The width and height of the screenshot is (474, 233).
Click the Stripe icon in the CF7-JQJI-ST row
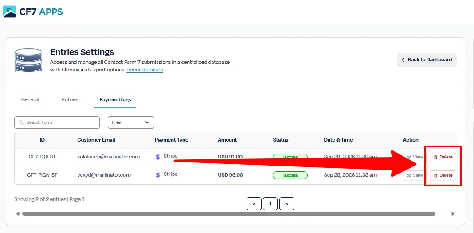pos(157,157)
